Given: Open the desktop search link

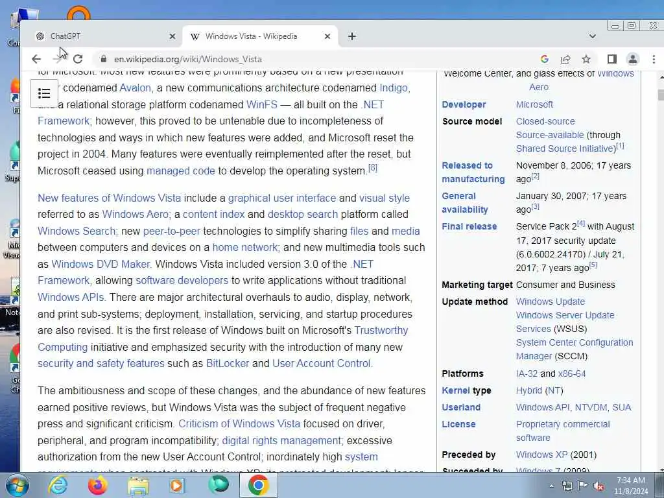Looking at the screenshot, I should point(303,214).
